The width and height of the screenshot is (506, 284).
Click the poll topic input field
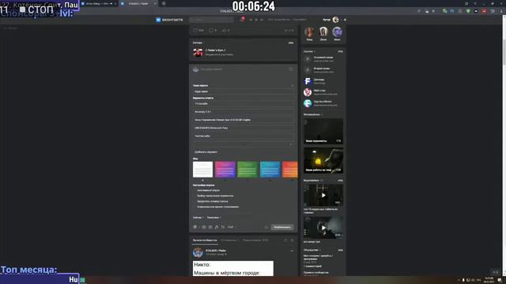(244, 92)
